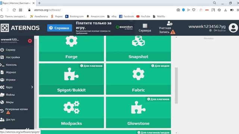Click the blue Справка help button
239x134 pixels.
59,28
